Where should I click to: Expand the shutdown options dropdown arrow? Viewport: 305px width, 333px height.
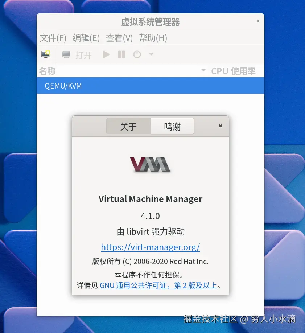(x=151, y=54)
